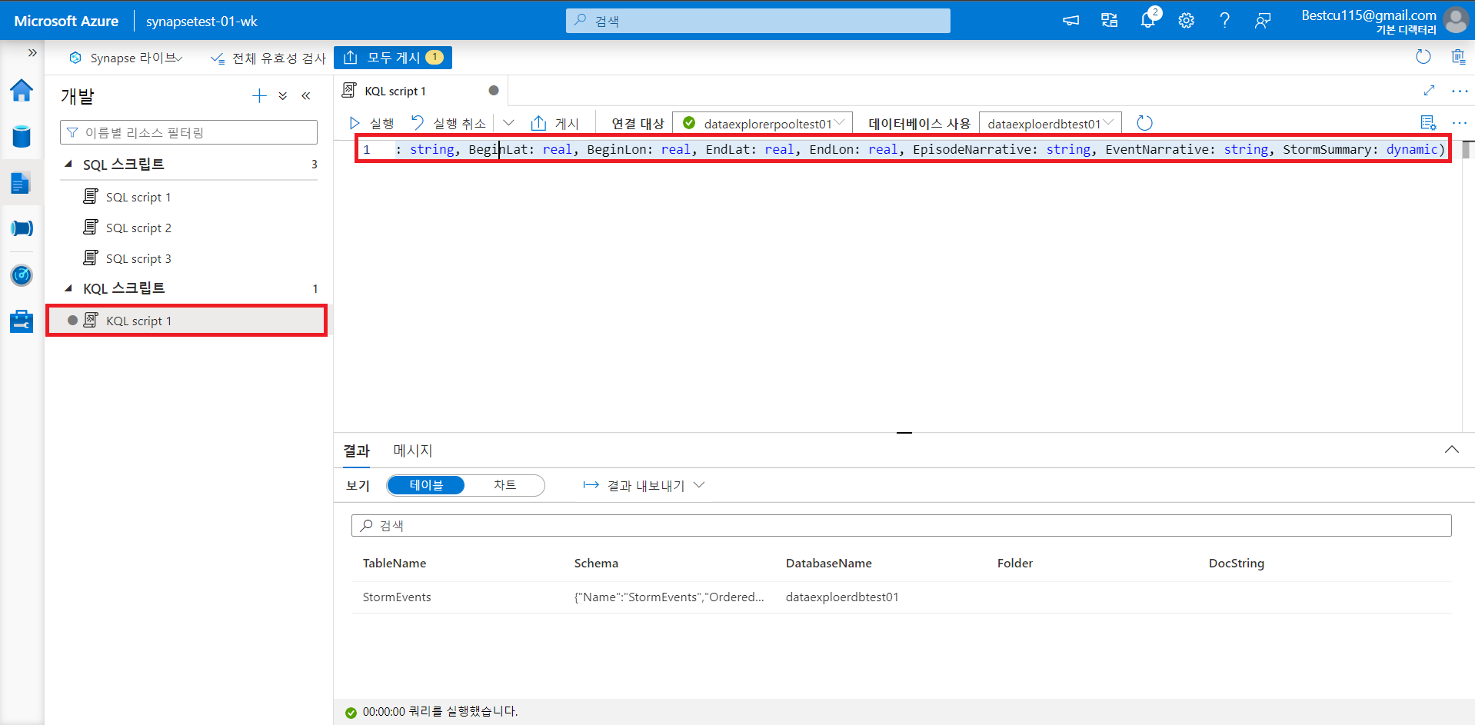This screenshot has height=725, width=1475.
Task: Open the settings gear icon
Action: [x=1187, y=21]
